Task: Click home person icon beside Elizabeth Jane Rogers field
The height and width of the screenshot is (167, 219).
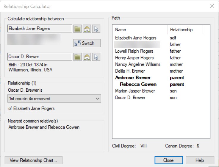Action: pyautogui.click(x=87, y=29)
